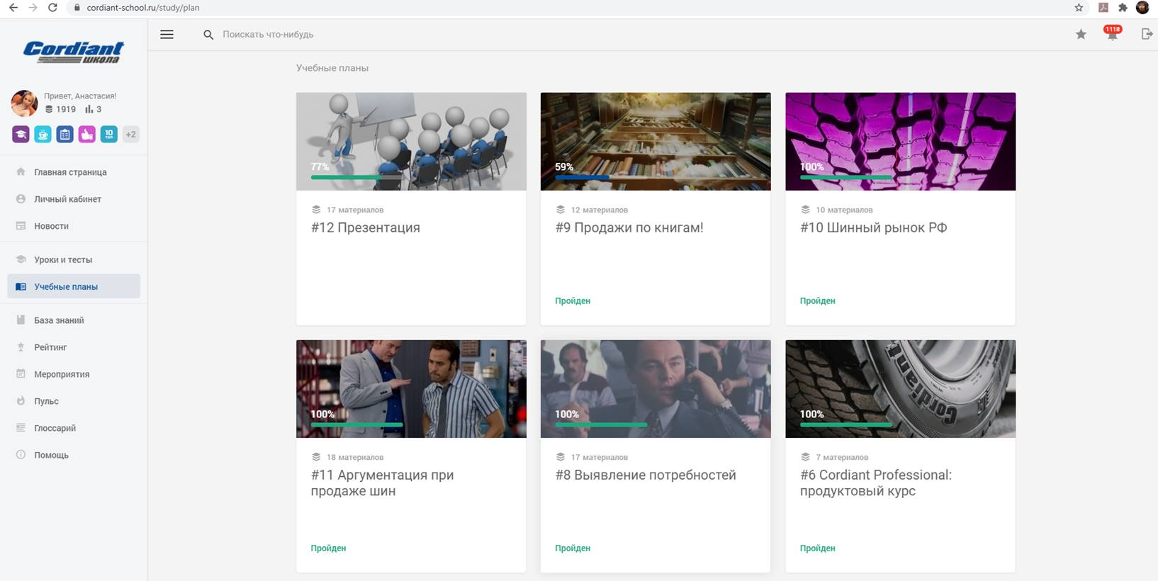Screen dimensions: 1158x581
Task: Open Главная страница in sidebar
Action: pos(70,172)
